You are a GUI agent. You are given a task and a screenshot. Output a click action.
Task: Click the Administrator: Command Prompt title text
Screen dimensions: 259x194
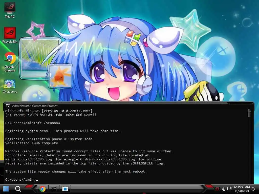pyautogui.click(x=35, y=106)
